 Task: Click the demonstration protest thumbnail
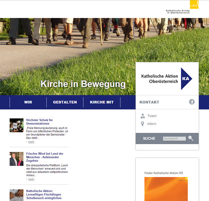click(16, 125)
